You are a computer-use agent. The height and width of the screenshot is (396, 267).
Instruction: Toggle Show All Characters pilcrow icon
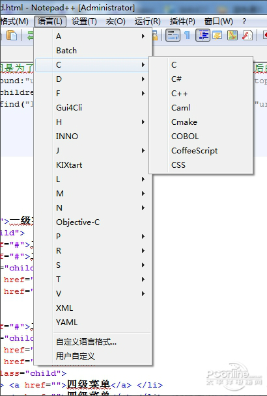187,35
